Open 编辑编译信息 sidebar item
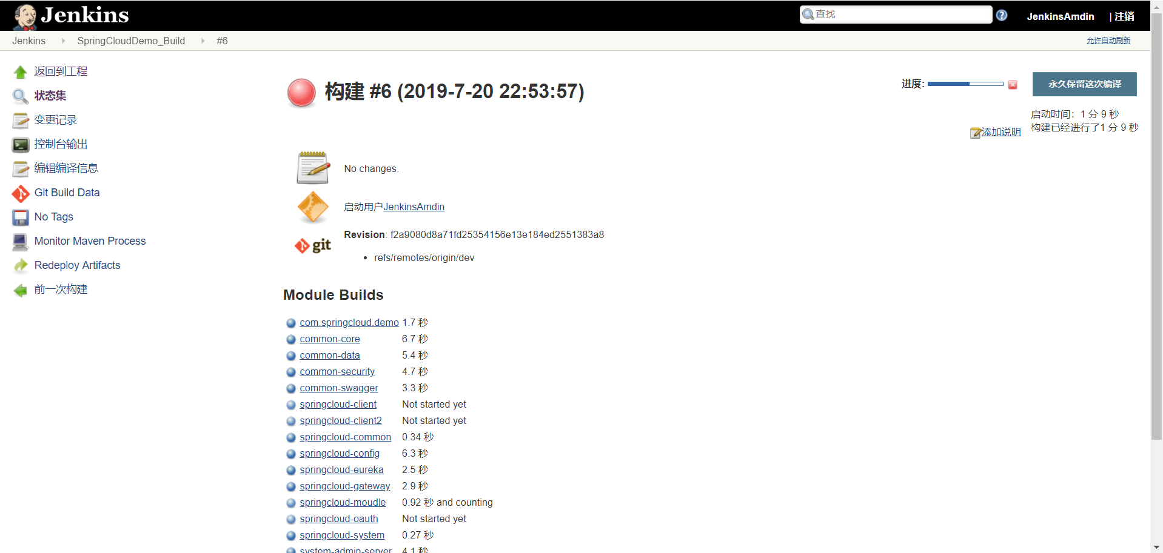The width and height of the screenshot is (1163, 553). pyautogui.click(x=66, y=168)
